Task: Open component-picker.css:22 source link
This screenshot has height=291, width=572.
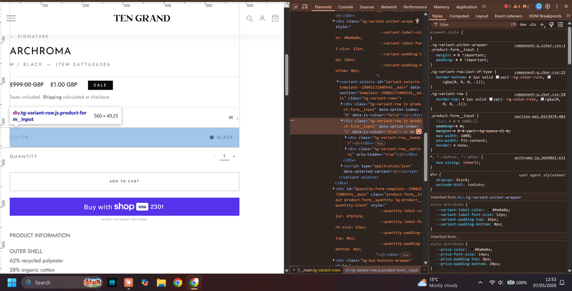Action: [540, 72]
